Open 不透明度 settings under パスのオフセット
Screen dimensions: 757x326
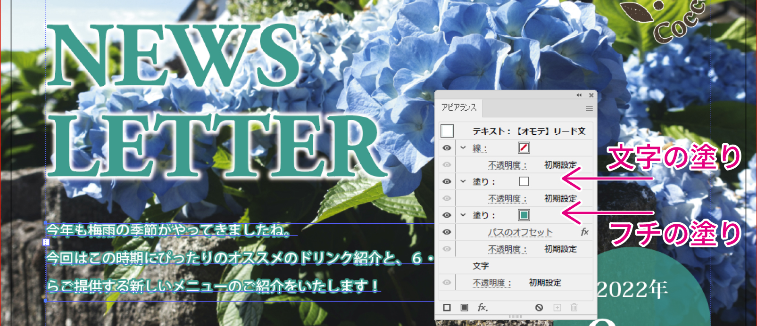click(x=507, y=249)
